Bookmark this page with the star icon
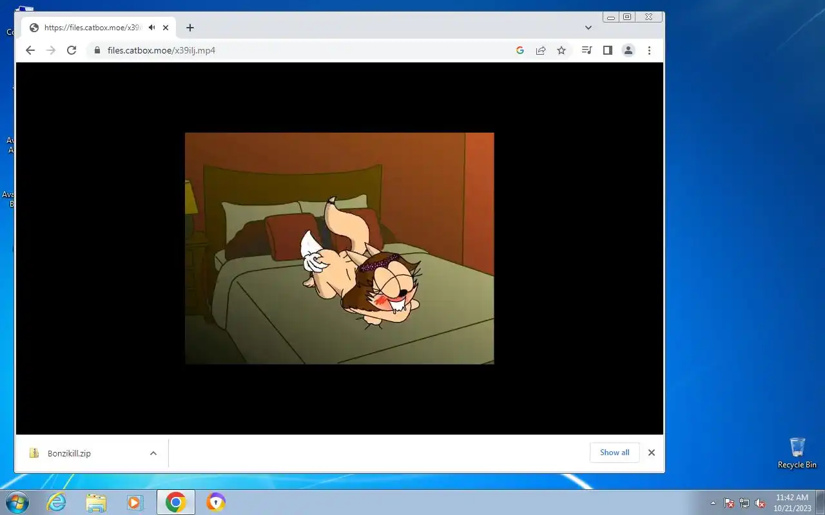This screenshot has height=515, width=825. pyautogui.click(x=561, y=50)
